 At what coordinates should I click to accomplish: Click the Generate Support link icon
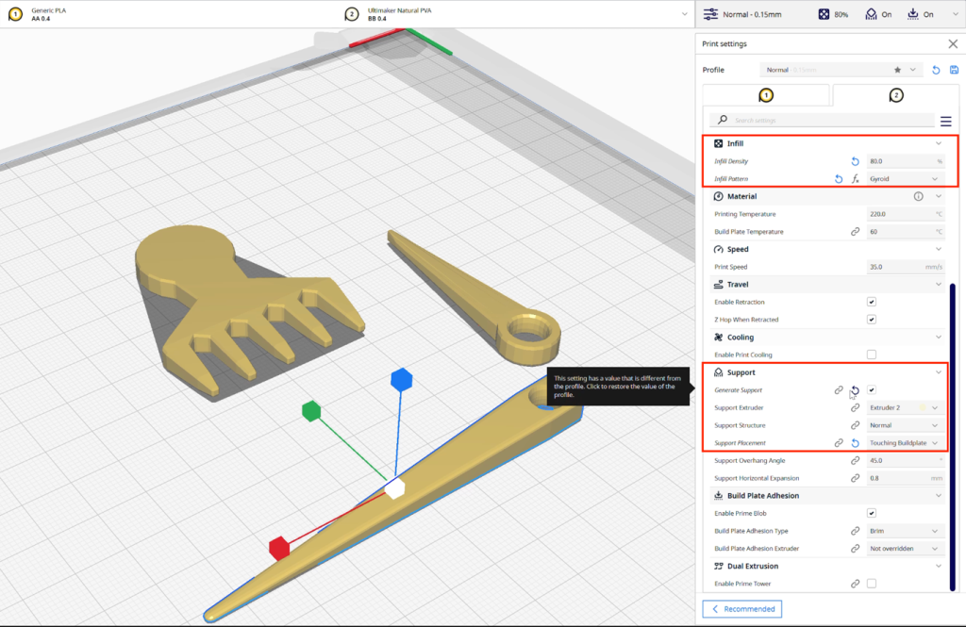click(839, 390)
